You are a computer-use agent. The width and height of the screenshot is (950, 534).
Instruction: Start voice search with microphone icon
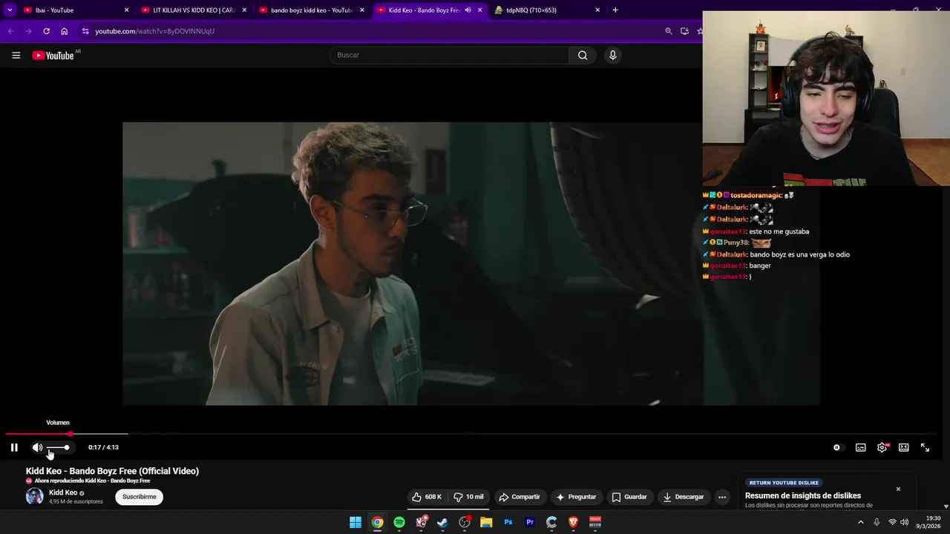(612, 55)
